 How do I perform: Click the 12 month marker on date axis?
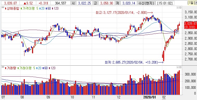[119, 97]
